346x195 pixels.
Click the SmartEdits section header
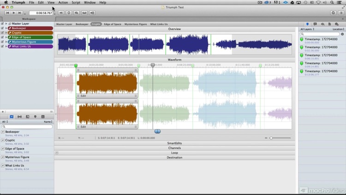(174, 143)
